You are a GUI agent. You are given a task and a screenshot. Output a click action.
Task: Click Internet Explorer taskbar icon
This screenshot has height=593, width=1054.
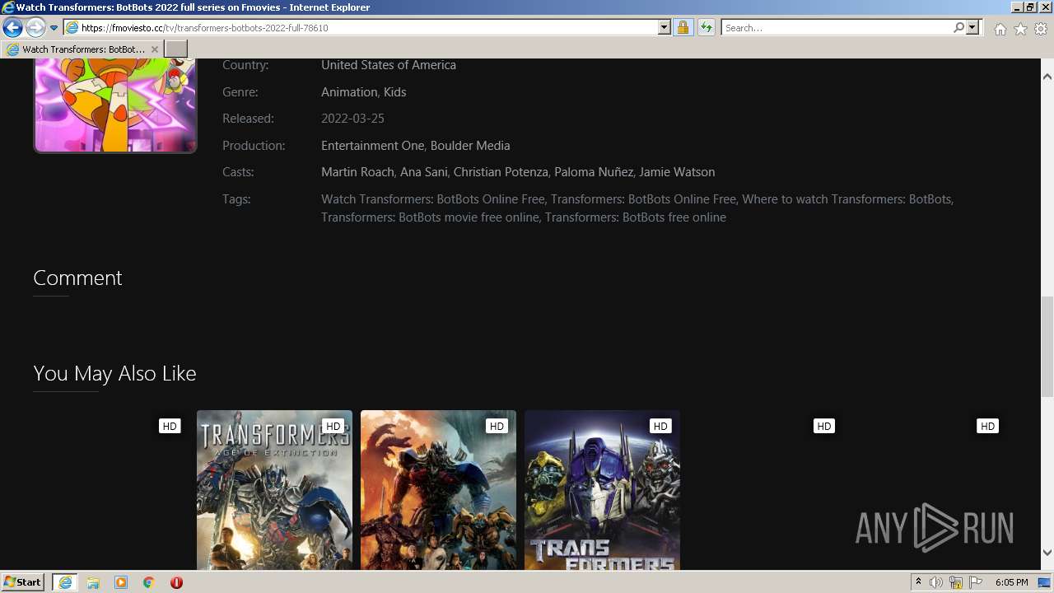pos(65,582)
